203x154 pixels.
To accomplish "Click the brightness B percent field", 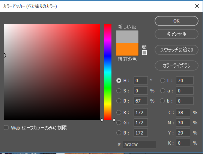I will [141, 101].
